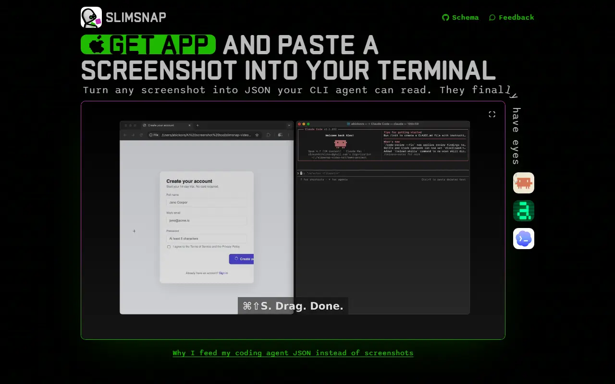Image resolution: width=615 pixels, height=384 pixels.
Task: Click the orange Claude Code agent icon
Action: pos(524,183)
